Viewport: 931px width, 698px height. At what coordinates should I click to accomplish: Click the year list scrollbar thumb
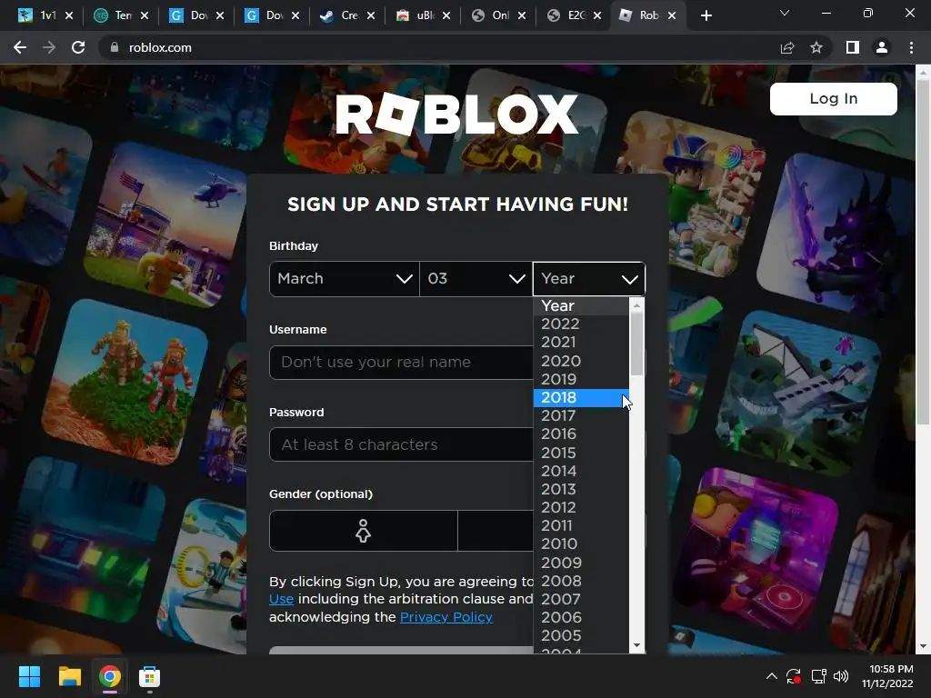click(x=636, y=344)
